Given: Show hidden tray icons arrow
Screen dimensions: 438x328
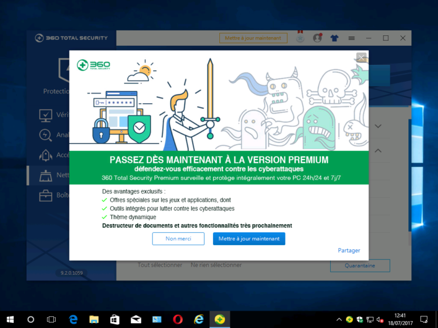Looking at the screenshot, I should (339, 320).
